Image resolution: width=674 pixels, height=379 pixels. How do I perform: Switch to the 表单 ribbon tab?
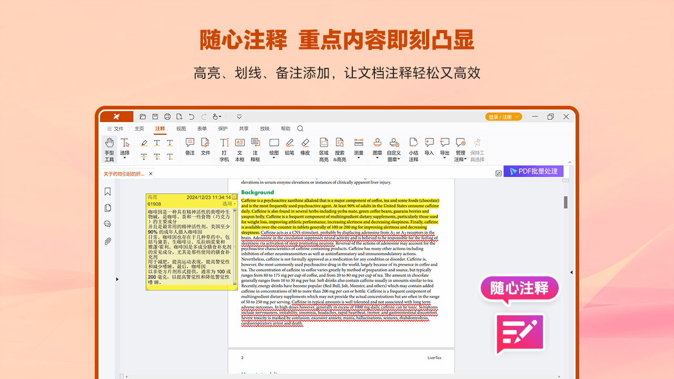point(202,128)
